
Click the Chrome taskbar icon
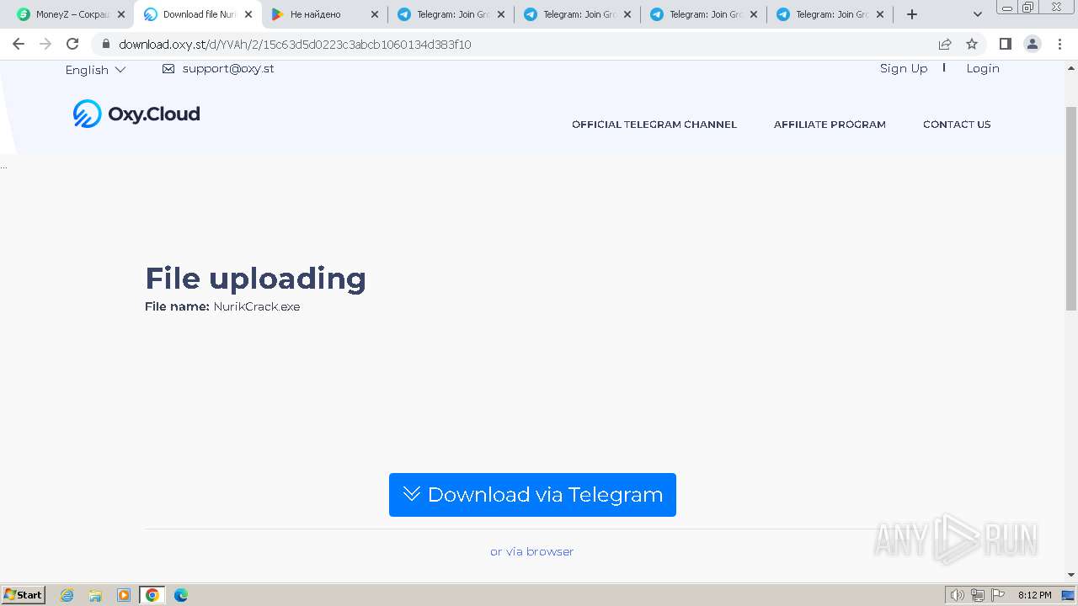coord(152,595)
